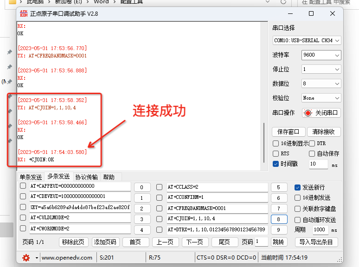The width and height of the screenshot is (359, 267).
Task: Open the 数据位 data bits dropdown
Action: pyautogui.click(x=321, y=83)
